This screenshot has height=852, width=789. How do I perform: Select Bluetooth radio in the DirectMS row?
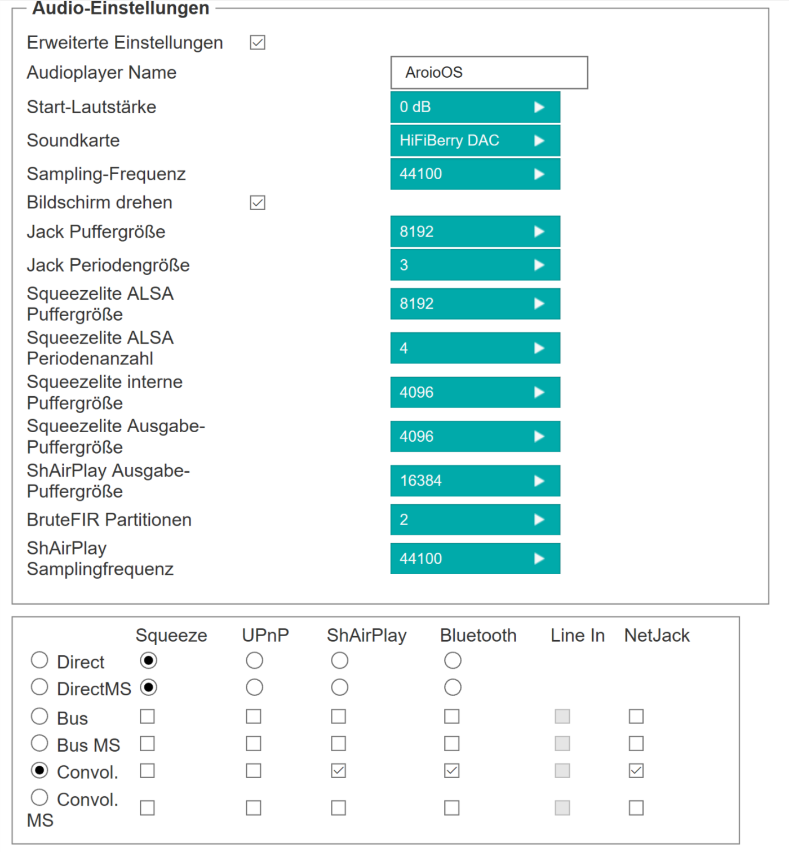tap(453, 687)
